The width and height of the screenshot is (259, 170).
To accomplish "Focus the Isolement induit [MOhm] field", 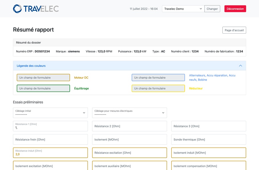I will (209, 153).
